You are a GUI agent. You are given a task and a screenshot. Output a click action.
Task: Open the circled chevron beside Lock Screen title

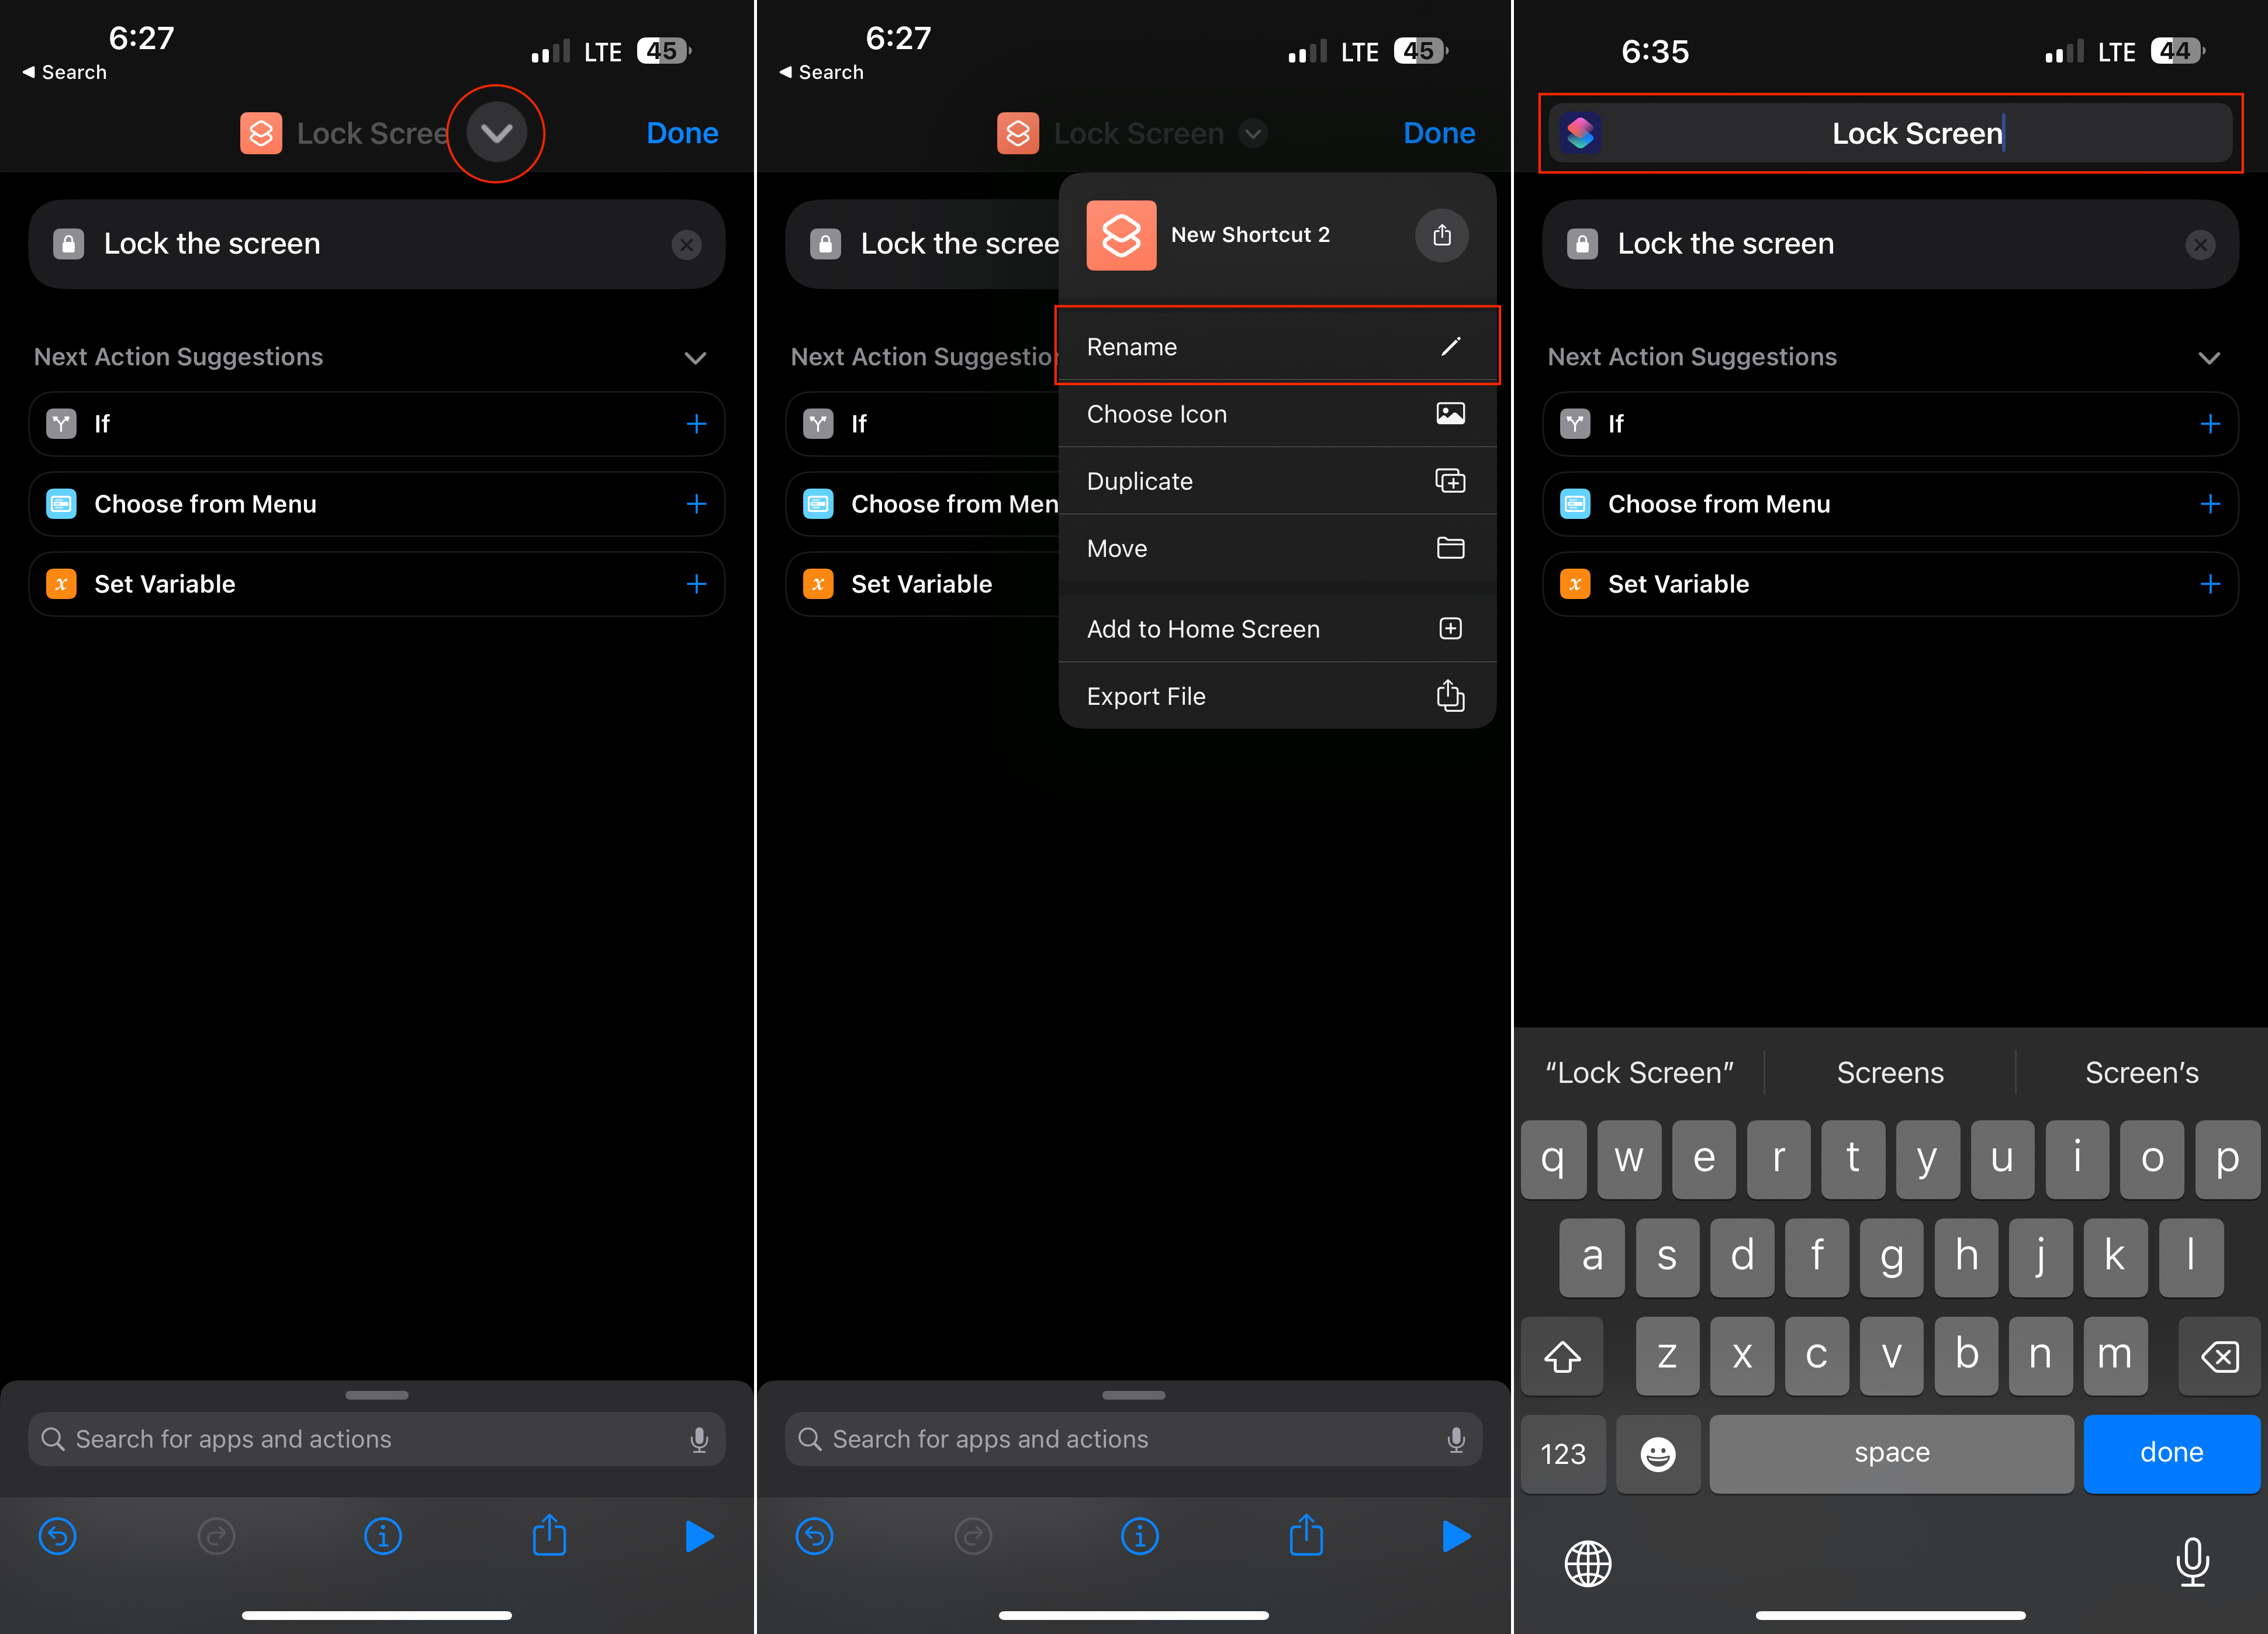coord(496,133)
